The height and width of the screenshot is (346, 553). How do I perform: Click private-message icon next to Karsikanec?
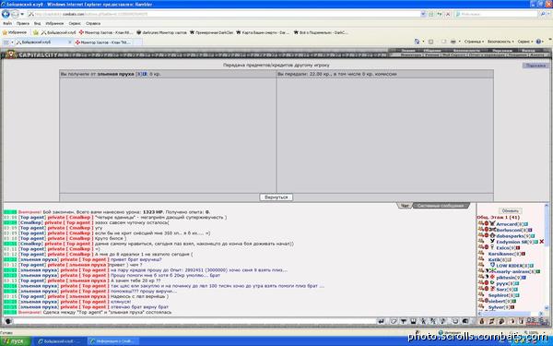(x=481, y=254)
